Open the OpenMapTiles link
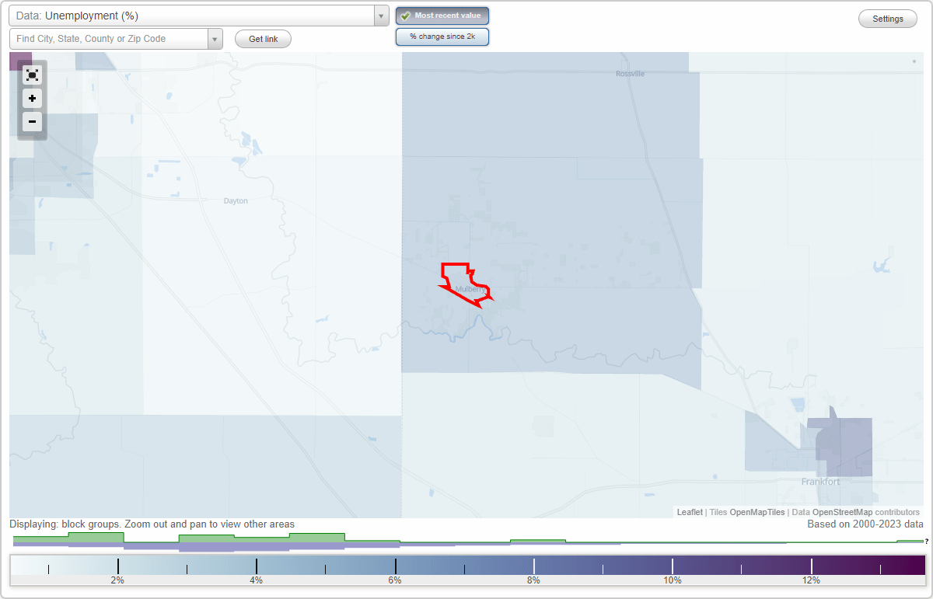The height and width of the screenshot is (599, 933). click(x=757, y=512)
